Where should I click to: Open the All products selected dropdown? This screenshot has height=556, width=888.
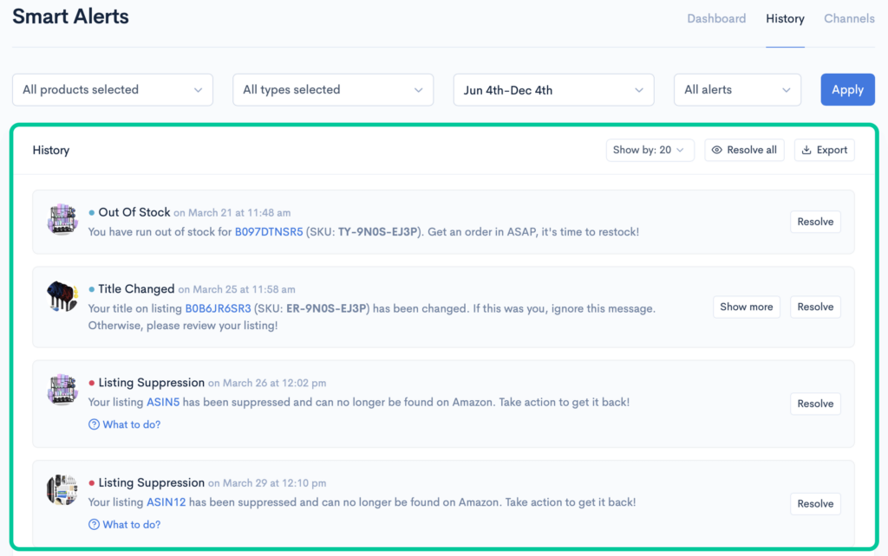click(112, 89)
